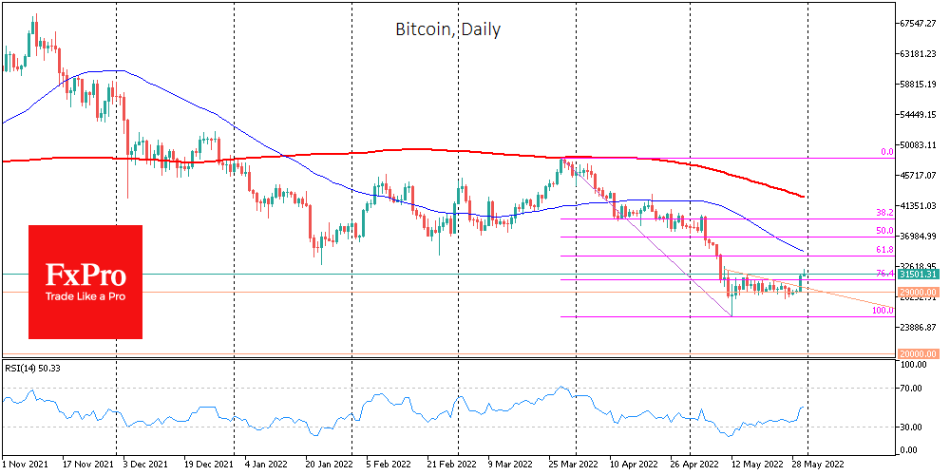Screen dimensions: 950x475
Task: Select the green 31501.31 current price tag
Action: (x=919, y=275)
